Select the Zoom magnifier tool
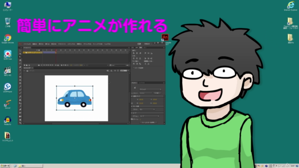 pos(20,123)
